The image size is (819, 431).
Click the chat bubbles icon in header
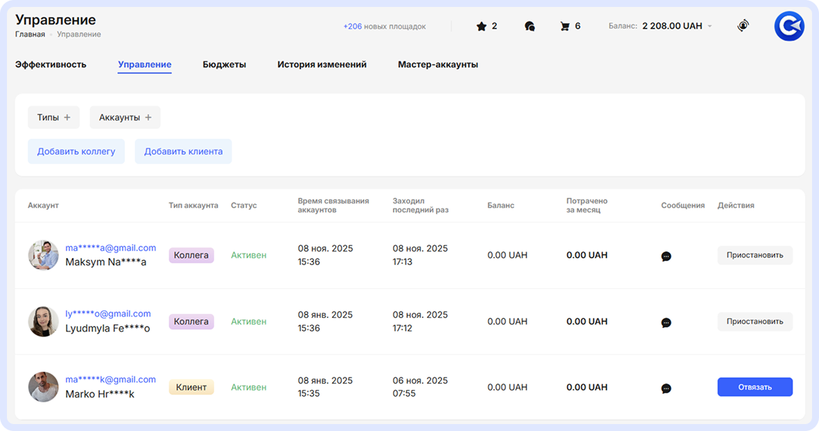tap(530, 26)
